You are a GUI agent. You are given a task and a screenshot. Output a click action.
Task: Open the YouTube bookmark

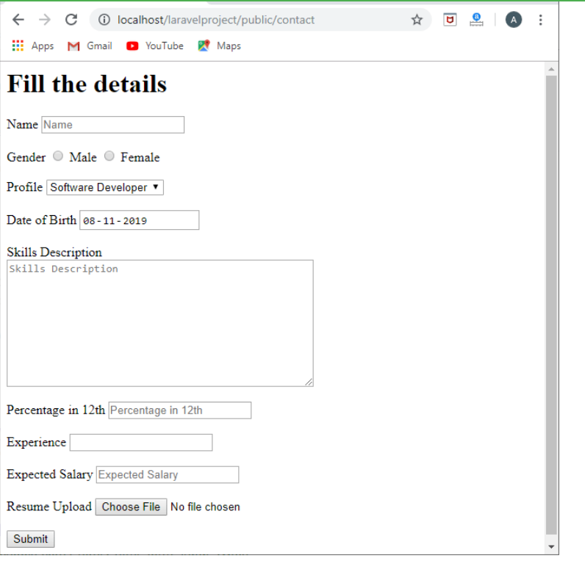[x=154, y=46]
